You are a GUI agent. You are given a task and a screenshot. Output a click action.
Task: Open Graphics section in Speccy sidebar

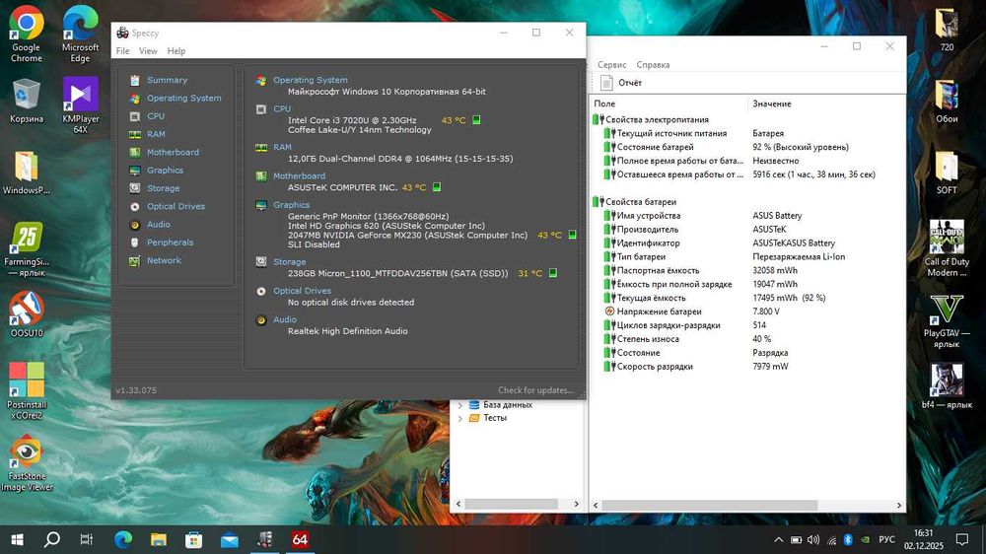click(x=165, y=171)
